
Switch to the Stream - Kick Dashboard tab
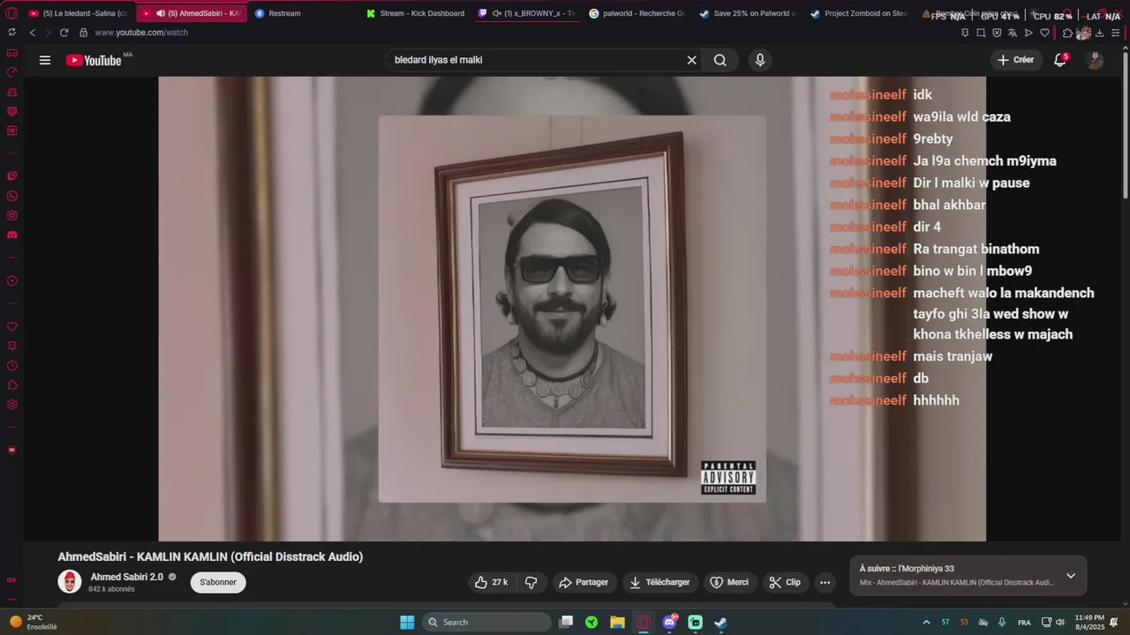[415, 13]
